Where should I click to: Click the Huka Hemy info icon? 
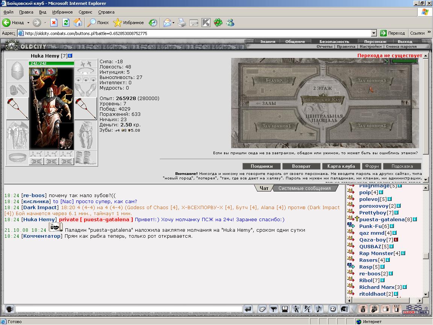(x=70, y=56)
